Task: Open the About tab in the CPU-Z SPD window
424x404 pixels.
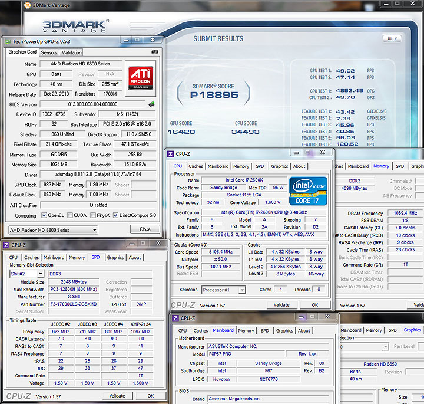Action: tap(135, 258)
